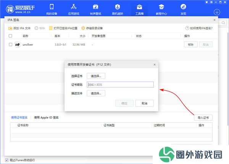Click the 证书类型 column header
The width and height of the screenshot is (229, 164).
tap(109, 125)
